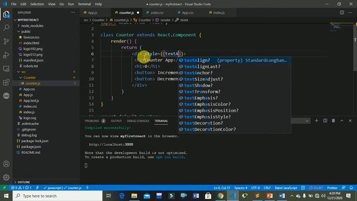Select textTransform? suggestion
The width and height of the screenshot is (357, 201).
tap(234, 92)
